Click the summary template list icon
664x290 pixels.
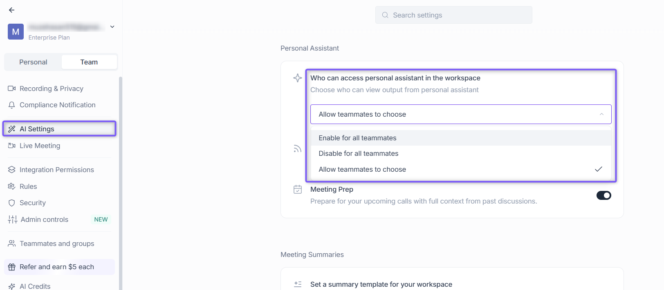pyautogui.click(x=298, y=284)
